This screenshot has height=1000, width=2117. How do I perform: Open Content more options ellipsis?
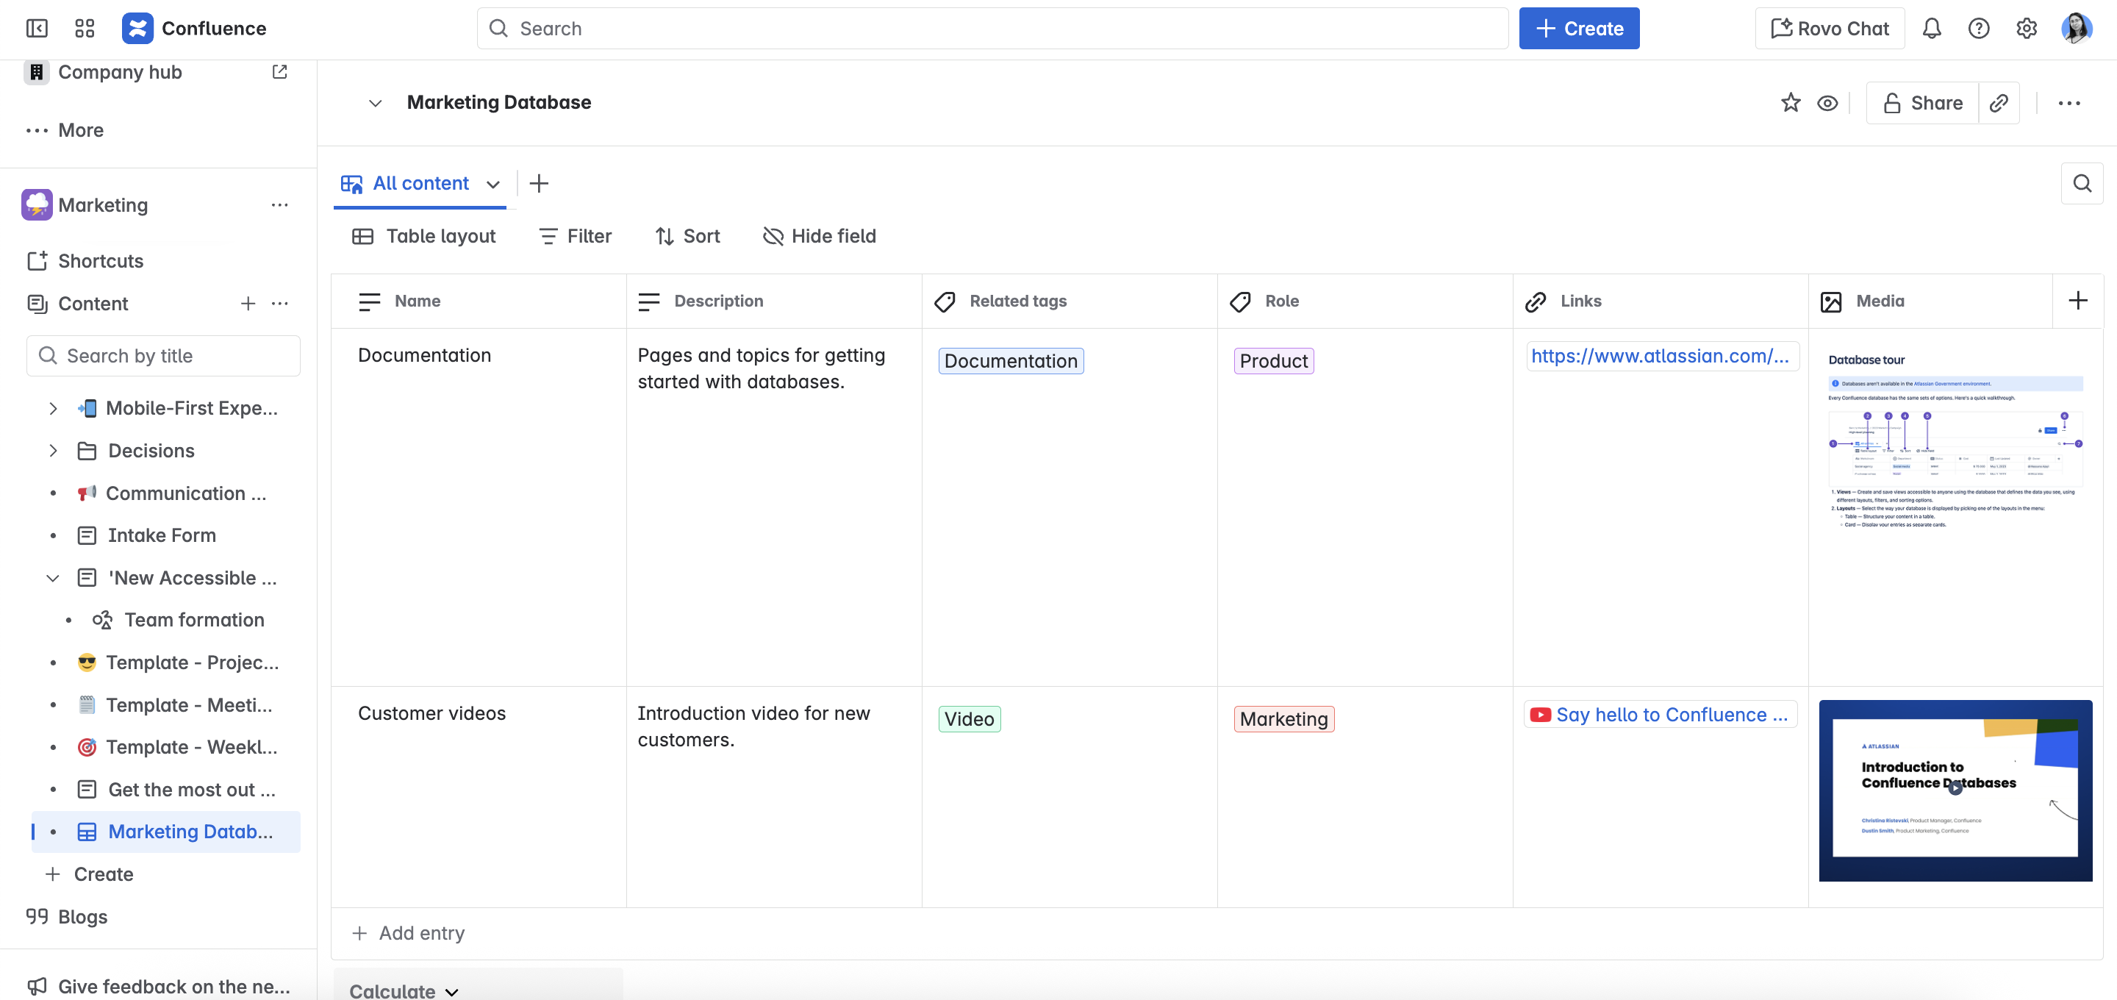click(279, 304)
